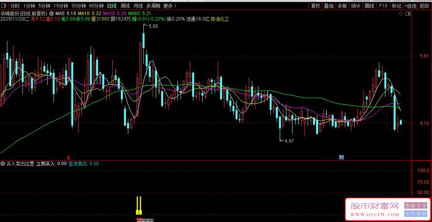This screenshot has width=432, height=222.
Task: Click the 5.85 high price marker
Action: coord(153,26)
